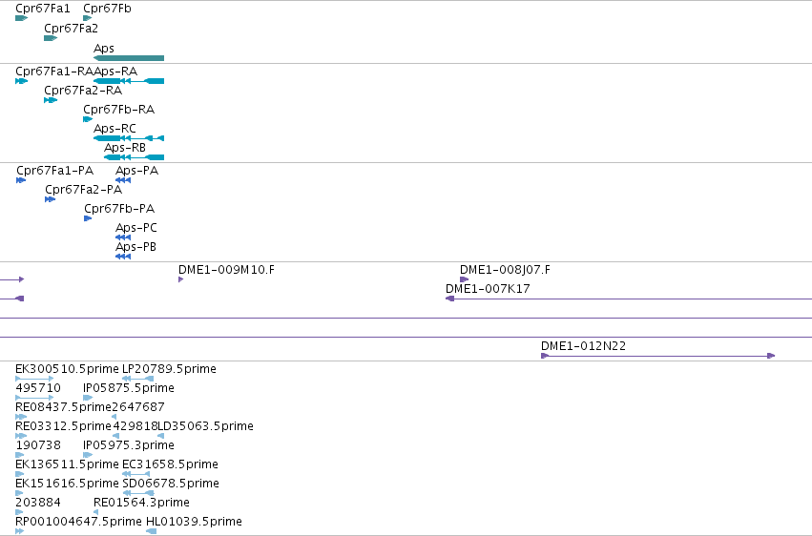812x536 pixels.
Task: Select the Aps-RC transcript label
Action: [x=115, y=129]
